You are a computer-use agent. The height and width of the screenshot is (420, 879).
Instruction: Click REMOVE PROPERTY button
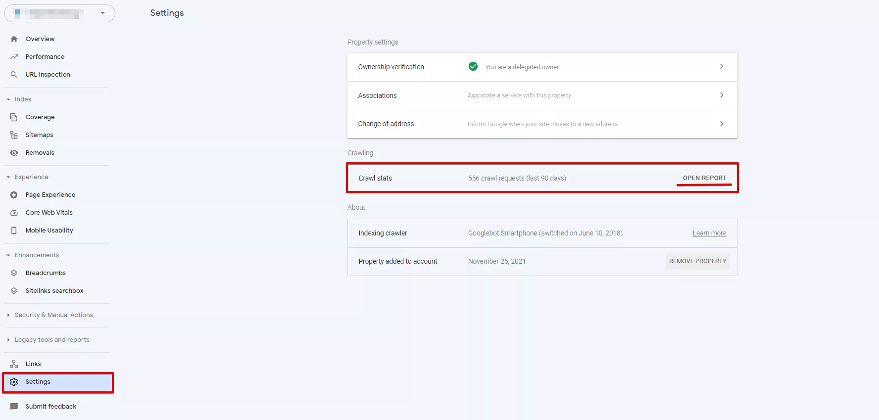point(698,261)
